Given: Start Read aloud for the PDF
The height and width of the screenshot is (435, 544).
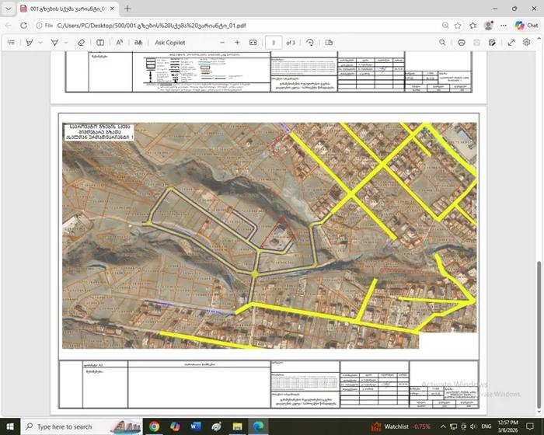Looking at the screenshot, I should pyautogui.click(x=120, y=42).
